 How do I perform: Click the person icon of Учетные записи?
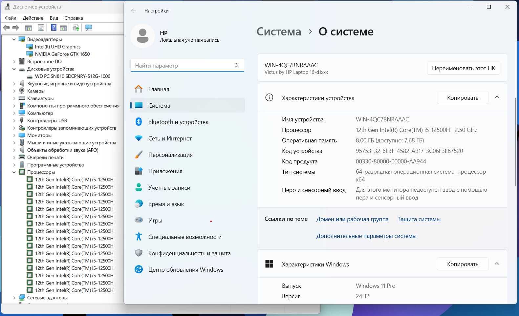coord(139,187)
